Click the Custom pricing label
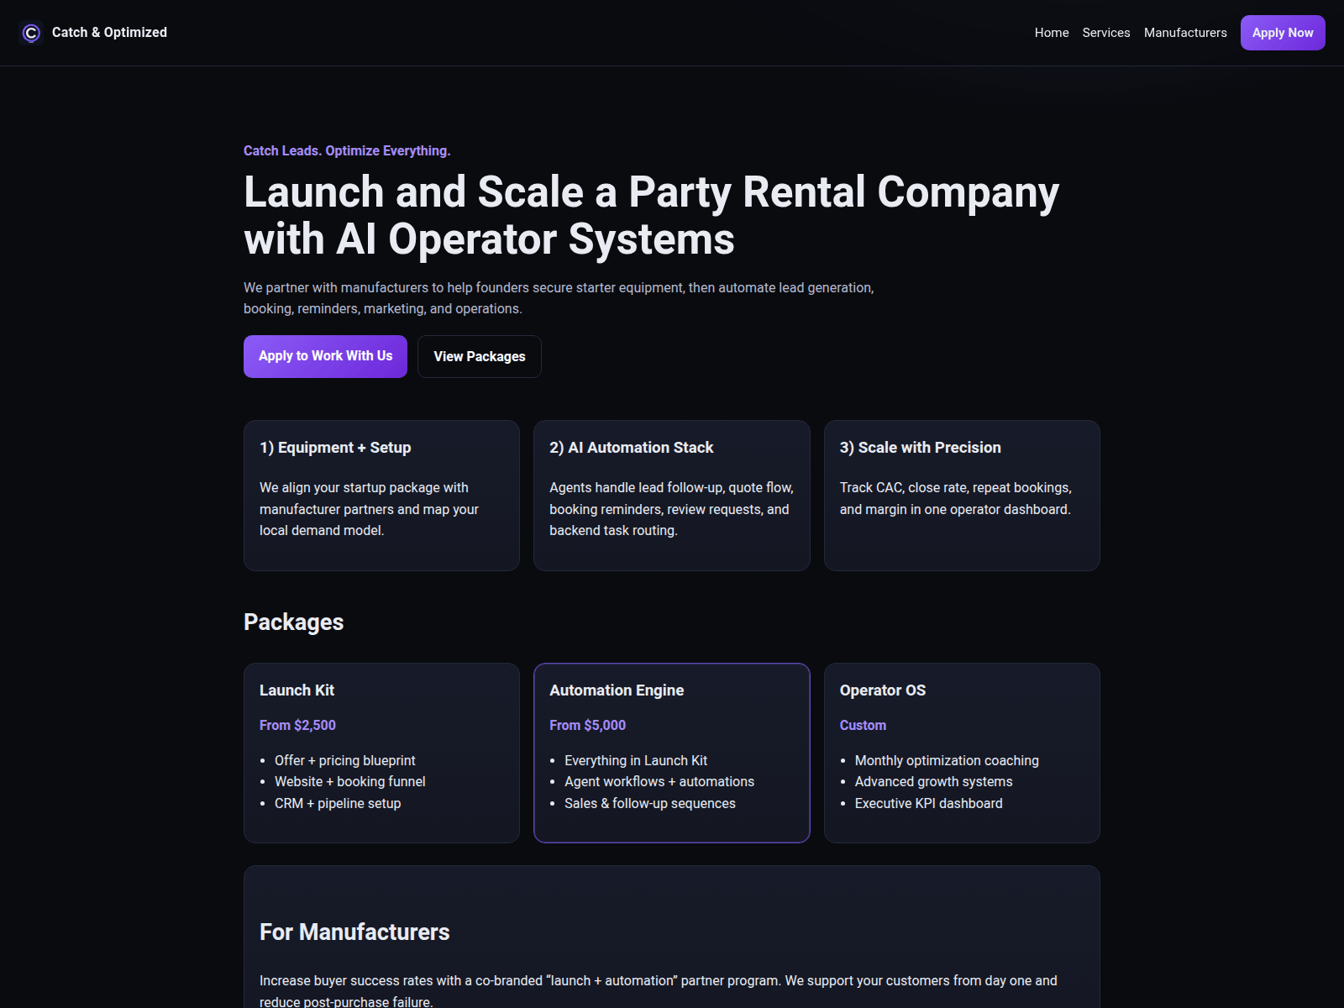Image resolution: width=1344 pixels, height=1008 pixels. pos(863,725)
